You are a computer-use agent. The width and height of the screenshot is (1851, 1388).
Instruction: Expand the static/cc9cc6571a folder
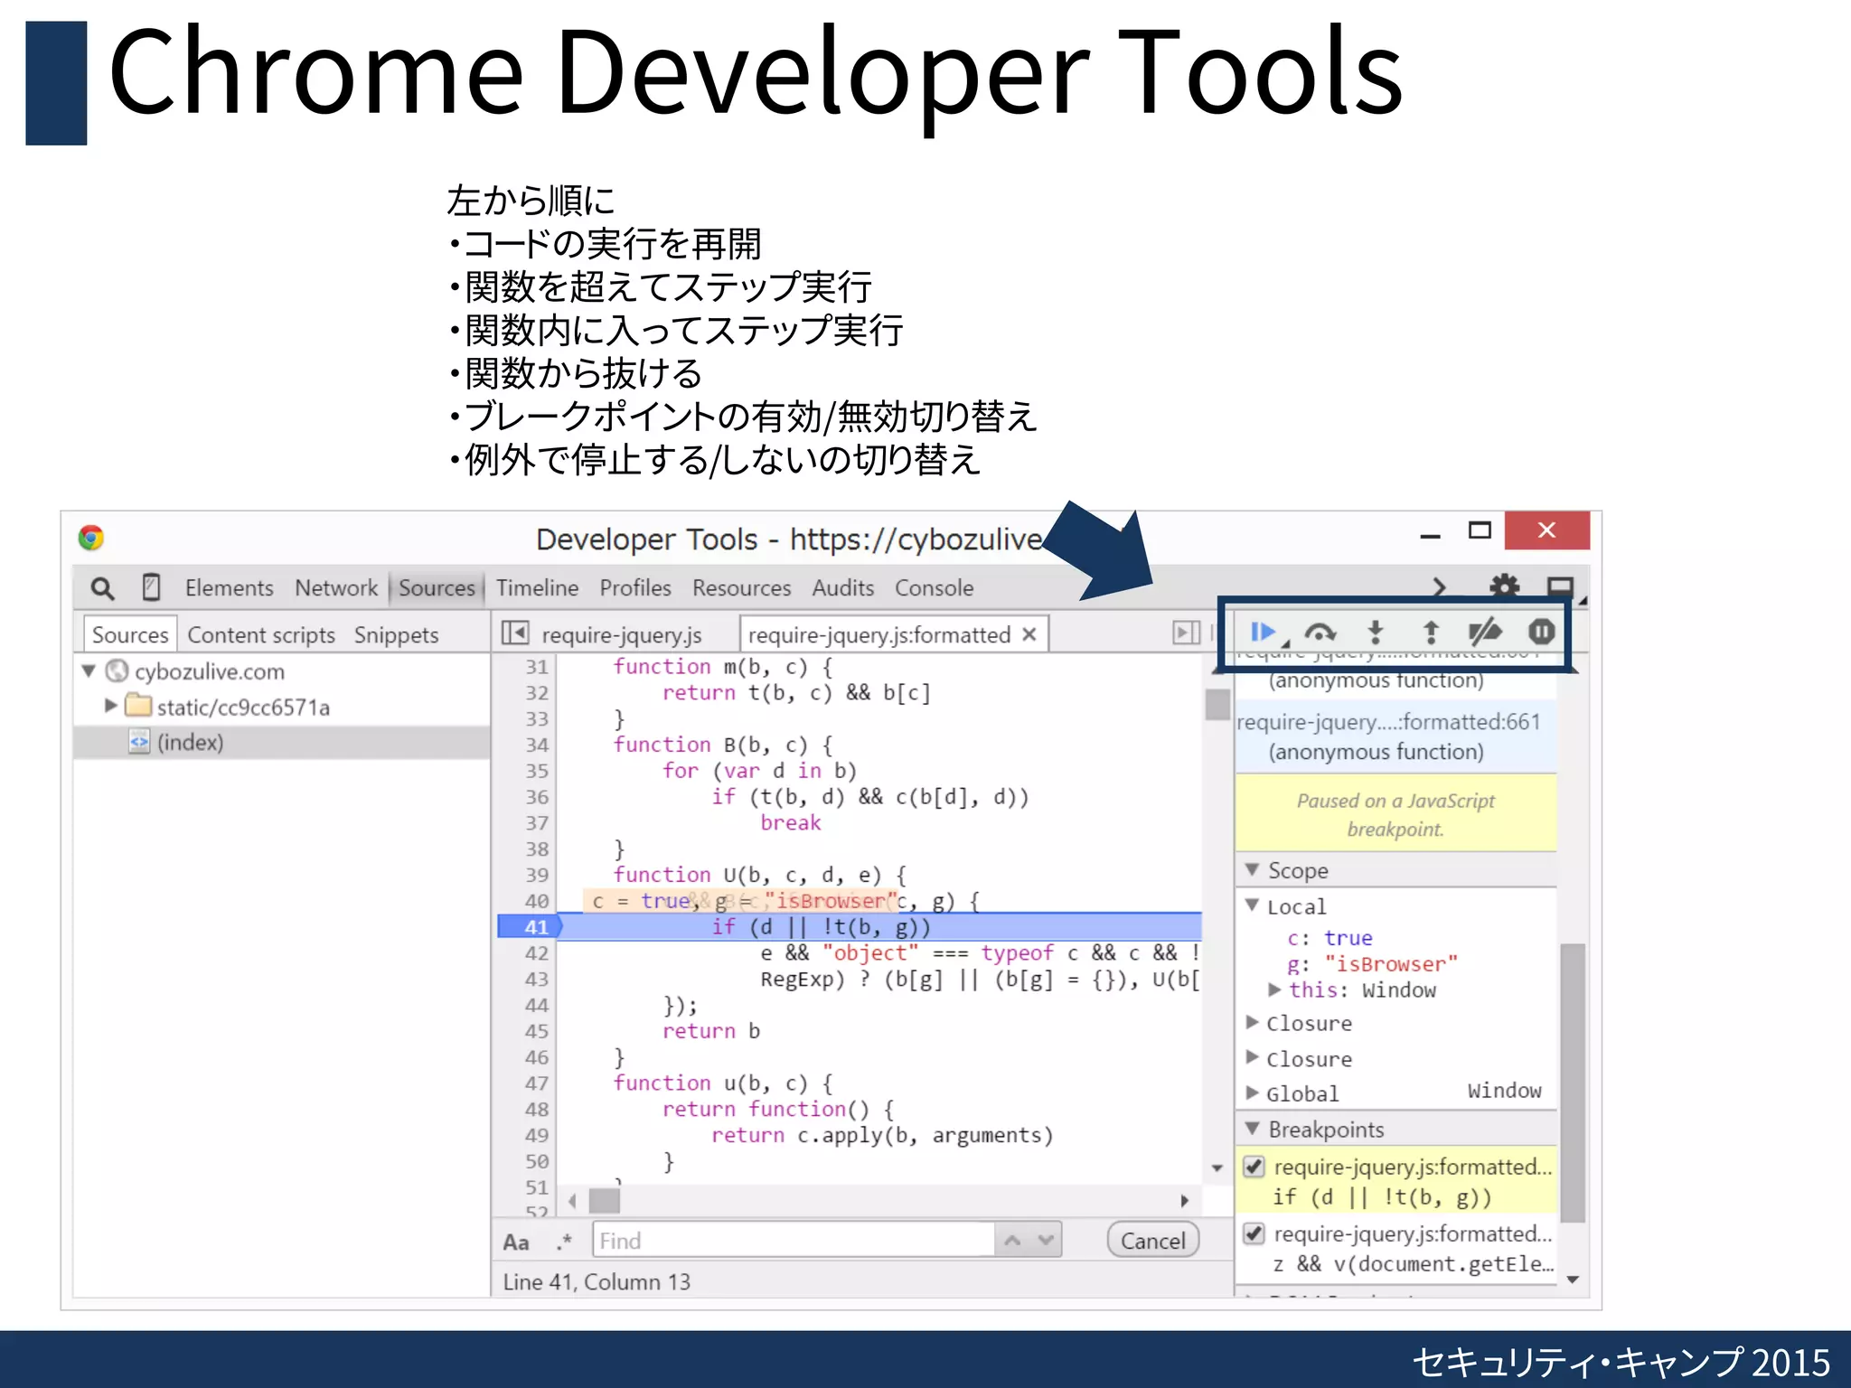point(110,706)
